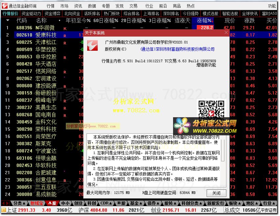The height and width of the screenshot is (216, 280).
Task: Select the 新股发行 bottom tab
Action: click(216, 203)
